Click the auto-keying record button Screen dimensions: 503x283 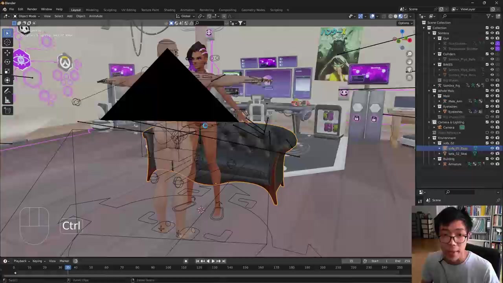pos(186,261)
